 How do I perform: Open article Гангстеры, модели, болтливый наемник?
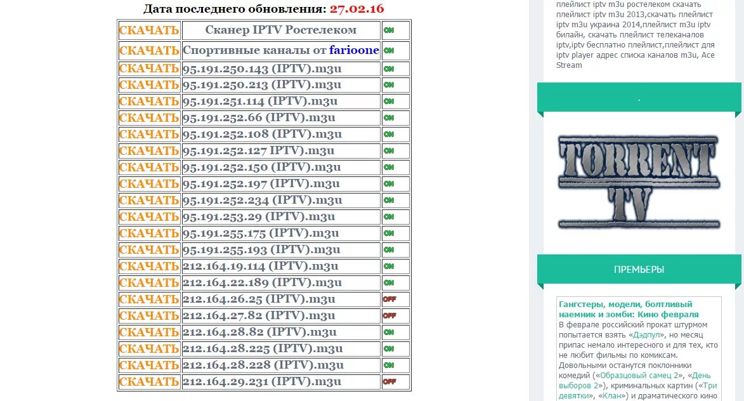pyautogui.click(x=629, y=310)
